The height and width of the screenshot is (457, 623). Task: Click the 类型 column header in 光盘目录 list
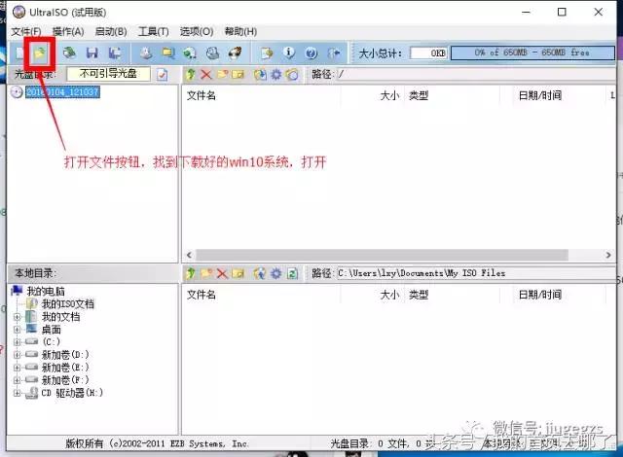pyautogui.click(x=419, y=95)
